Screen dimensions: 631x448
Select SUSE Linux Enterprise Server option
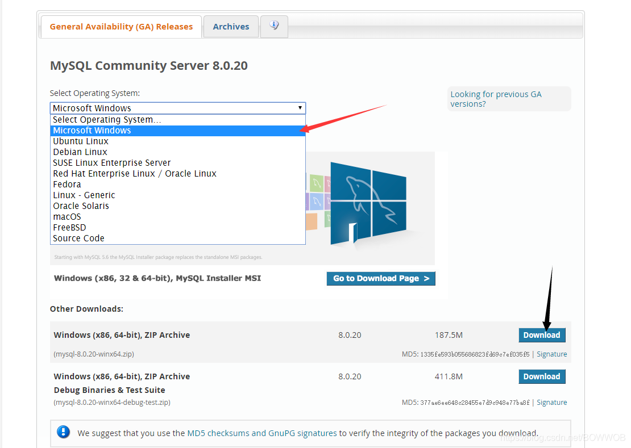(178, 163)
